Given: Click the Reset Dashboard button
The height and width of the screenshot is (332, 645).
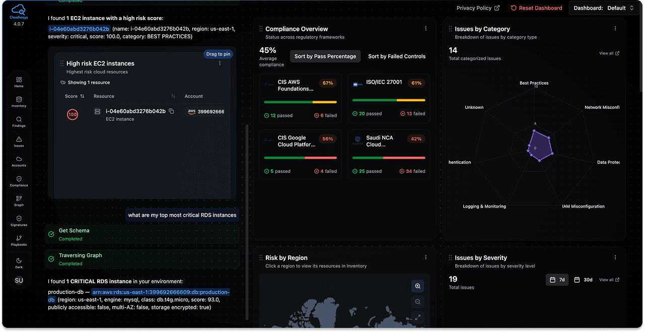Looking at the screenshot, I should click(536, 8).
